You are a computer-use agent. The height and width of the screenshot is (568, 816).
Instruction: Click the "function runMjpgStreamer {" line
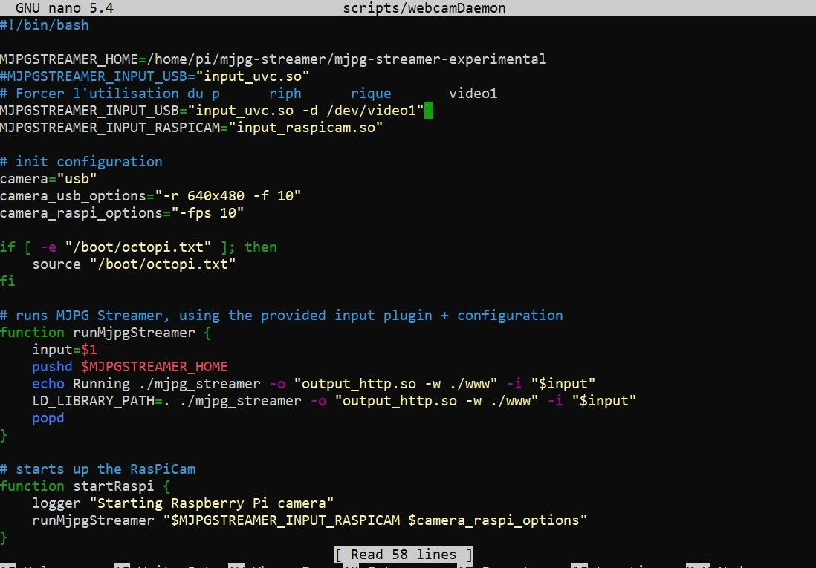click(x=106, y=333)
